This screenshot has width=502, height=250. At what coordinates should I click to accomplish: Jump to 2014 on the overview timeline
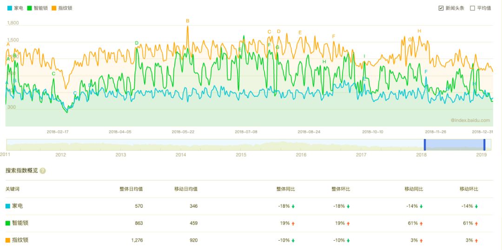tap(181, 155)
